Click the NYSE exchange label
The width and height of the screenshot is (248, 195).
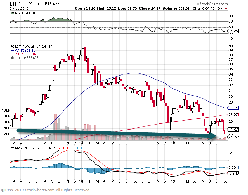click(x=58, y=4)
